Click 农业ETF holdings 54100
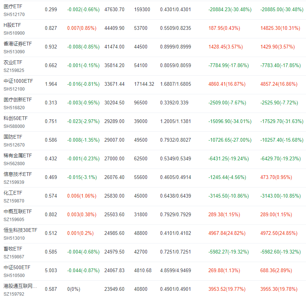 (140, 66)
